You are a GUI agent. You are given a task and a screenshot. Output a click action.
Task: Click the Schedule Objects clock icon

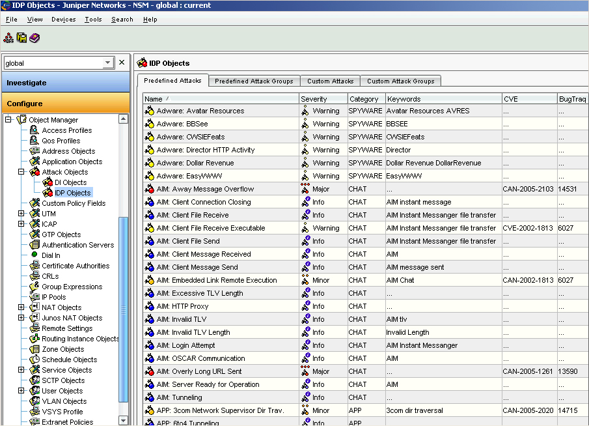pos(34,360)
